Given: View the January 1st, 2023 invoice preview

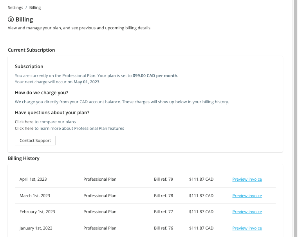Looking at the screenshot, I should [x=247, y=228].
